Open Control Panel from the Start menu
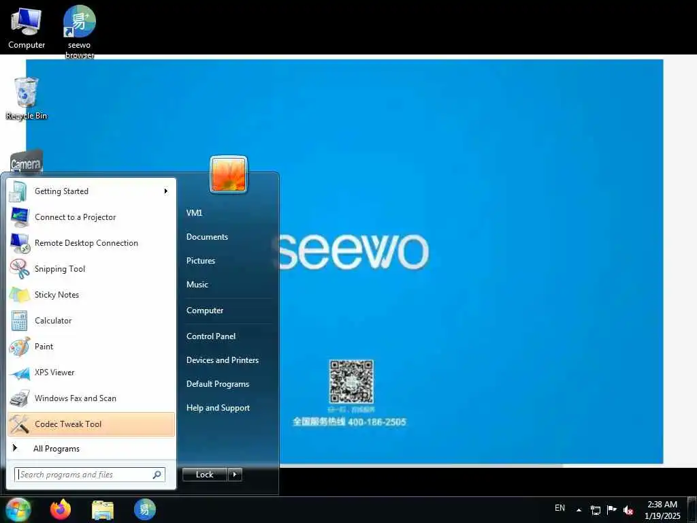697x523 pixels. coord(211,336)
